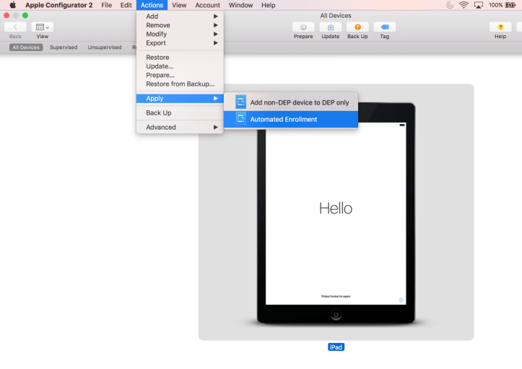The image size is (522, 369).
Task: Click the battery status icon
Action: [x=510, y=5]
